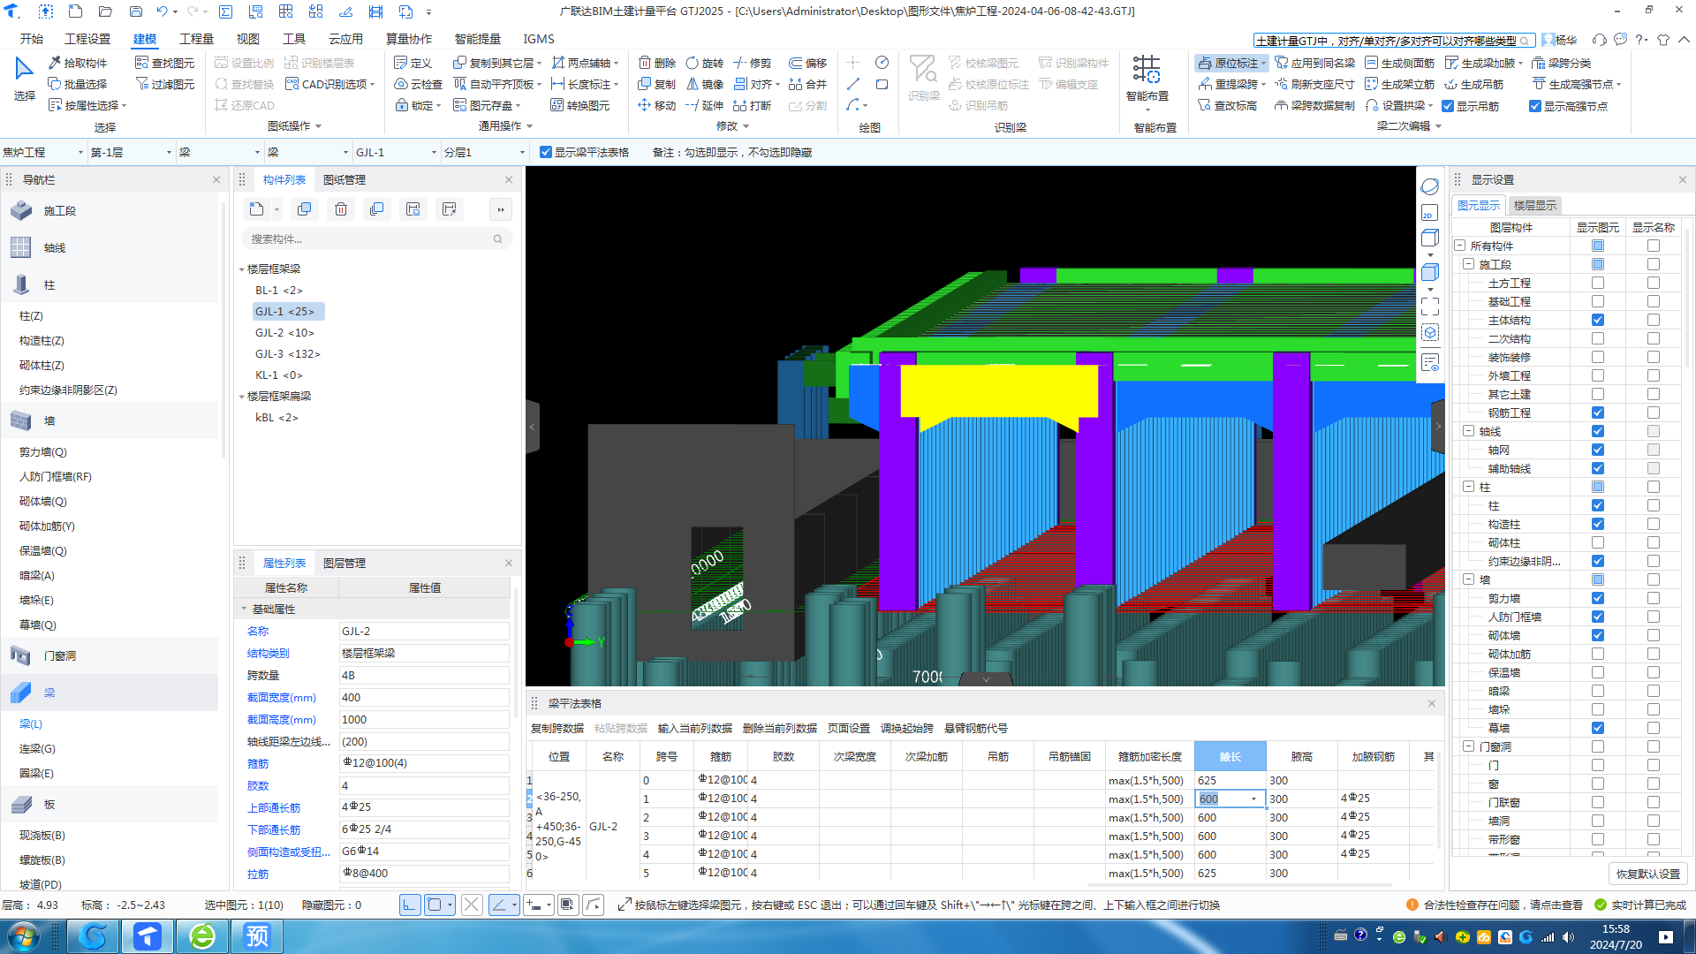The image size is (1696, 954).
Task: Click the 查找图元 find element tool
Action: click(164, 63)
